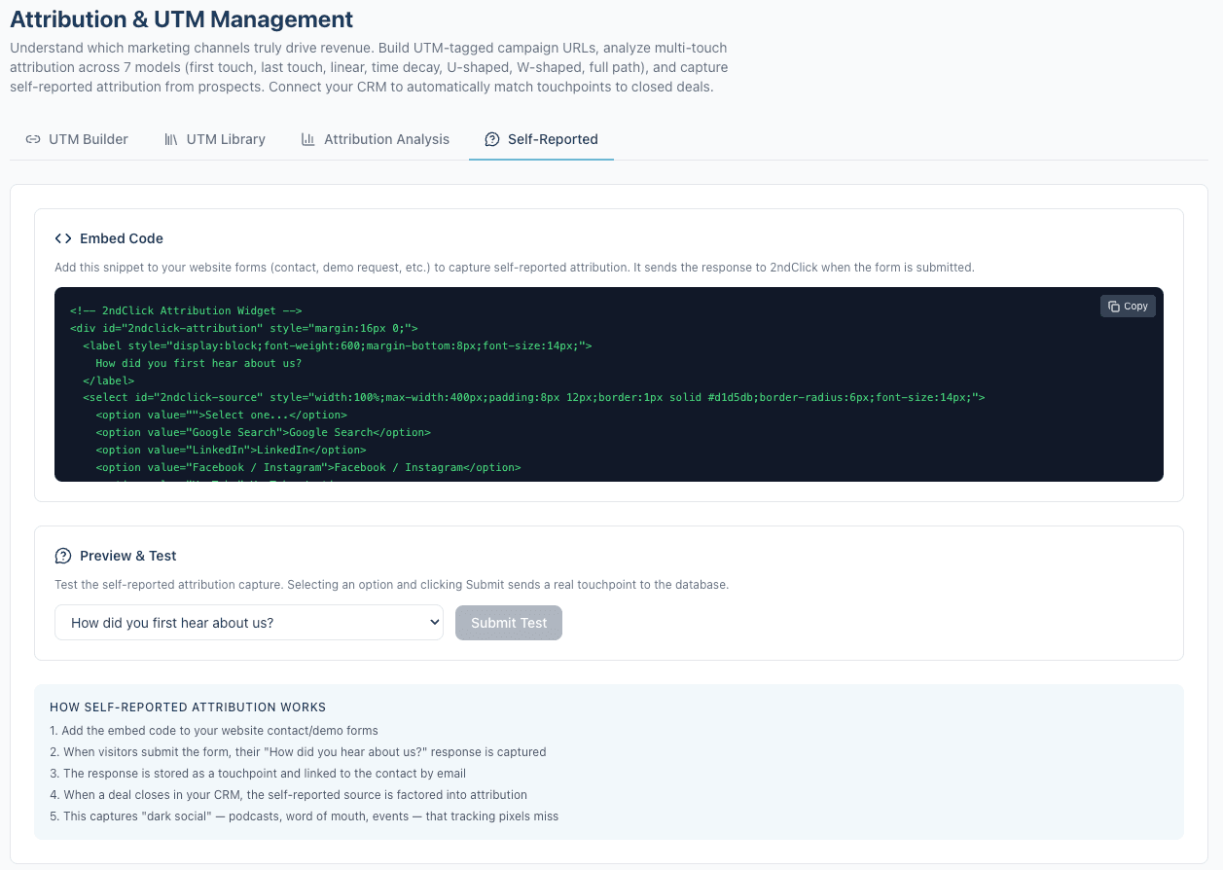Click the link icon beside UTM Builder
The width and height of the screenshot is (1223, 870).
coord(33,139)
